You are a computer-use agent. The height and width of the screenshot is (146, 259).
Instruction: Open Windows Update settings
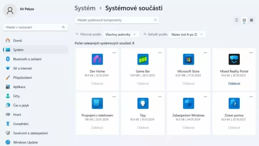[35, 142]
